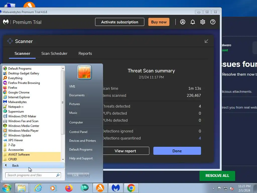Open Computer from the Start menu

tap(76, 122)
